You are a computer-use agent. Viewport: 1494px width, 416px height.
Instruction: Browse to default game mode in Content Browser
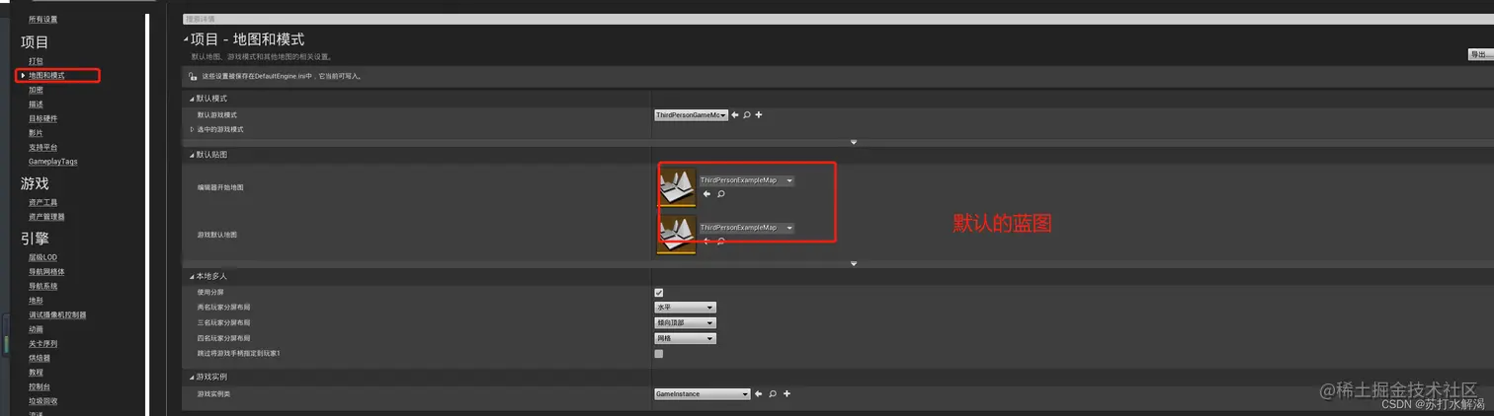tap(747, 115)
